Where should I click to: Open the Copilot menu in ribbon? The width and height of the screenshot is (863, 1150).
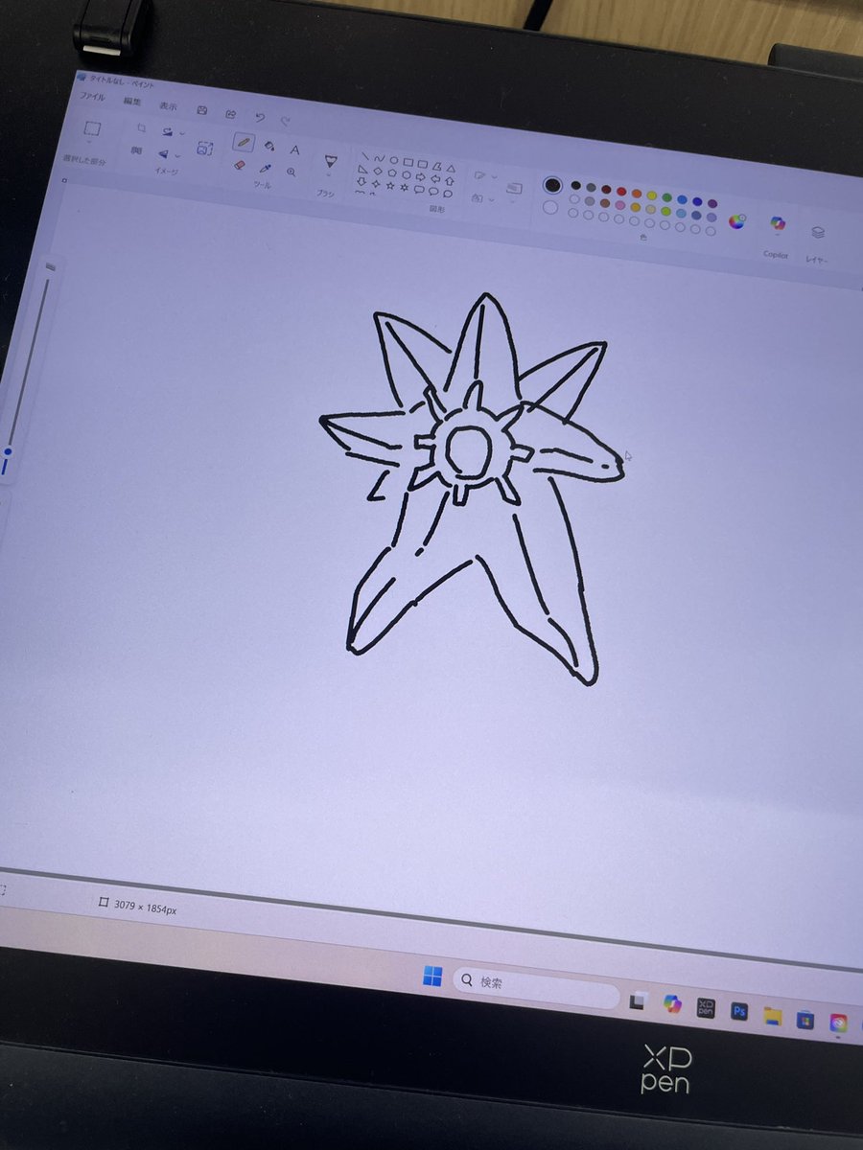(x=778, y=223)
